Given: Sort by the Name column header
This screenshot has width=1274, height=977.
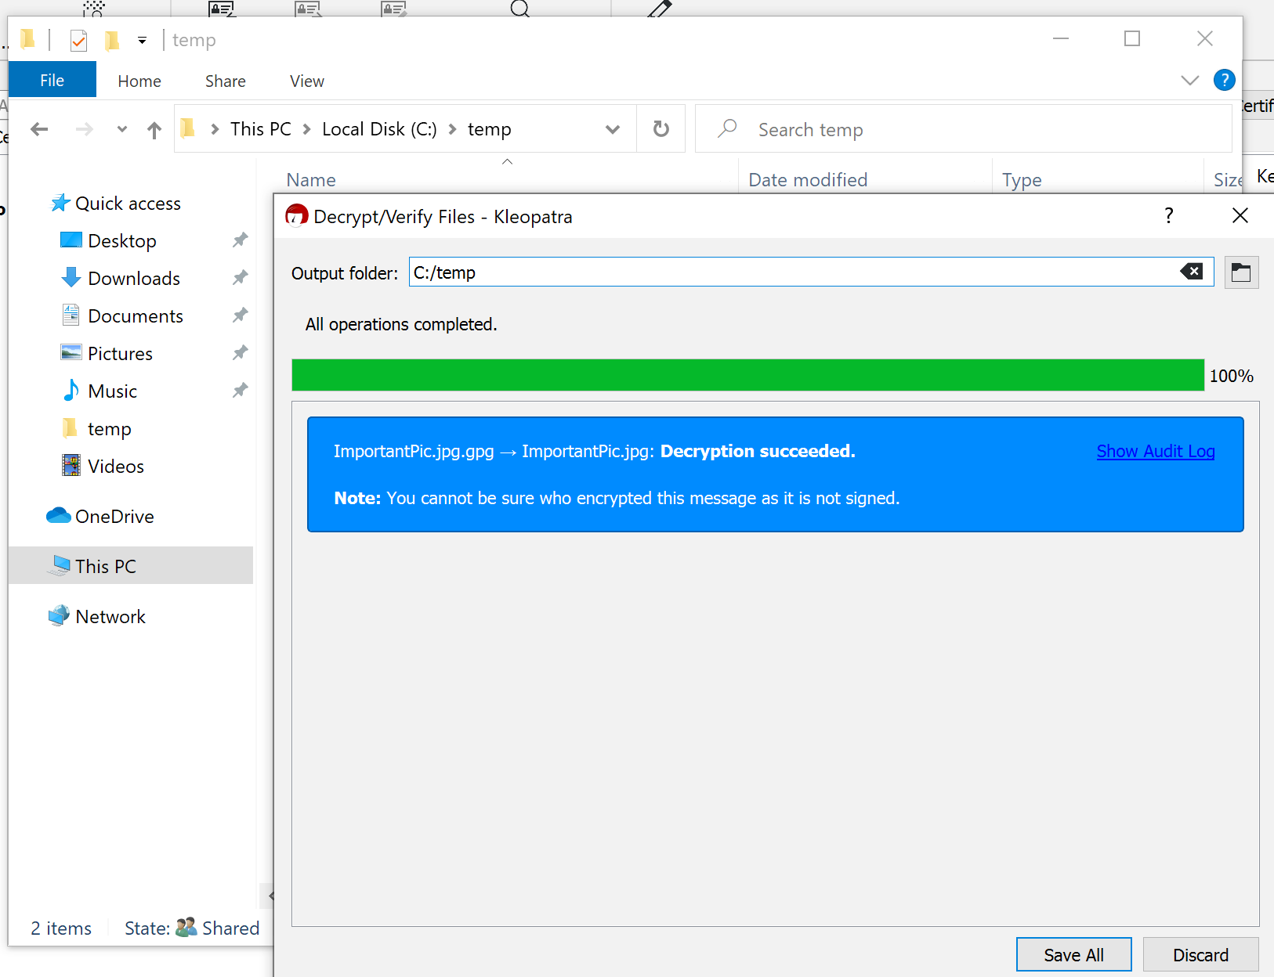Looking at the screenshot, I should coord(311,180).
